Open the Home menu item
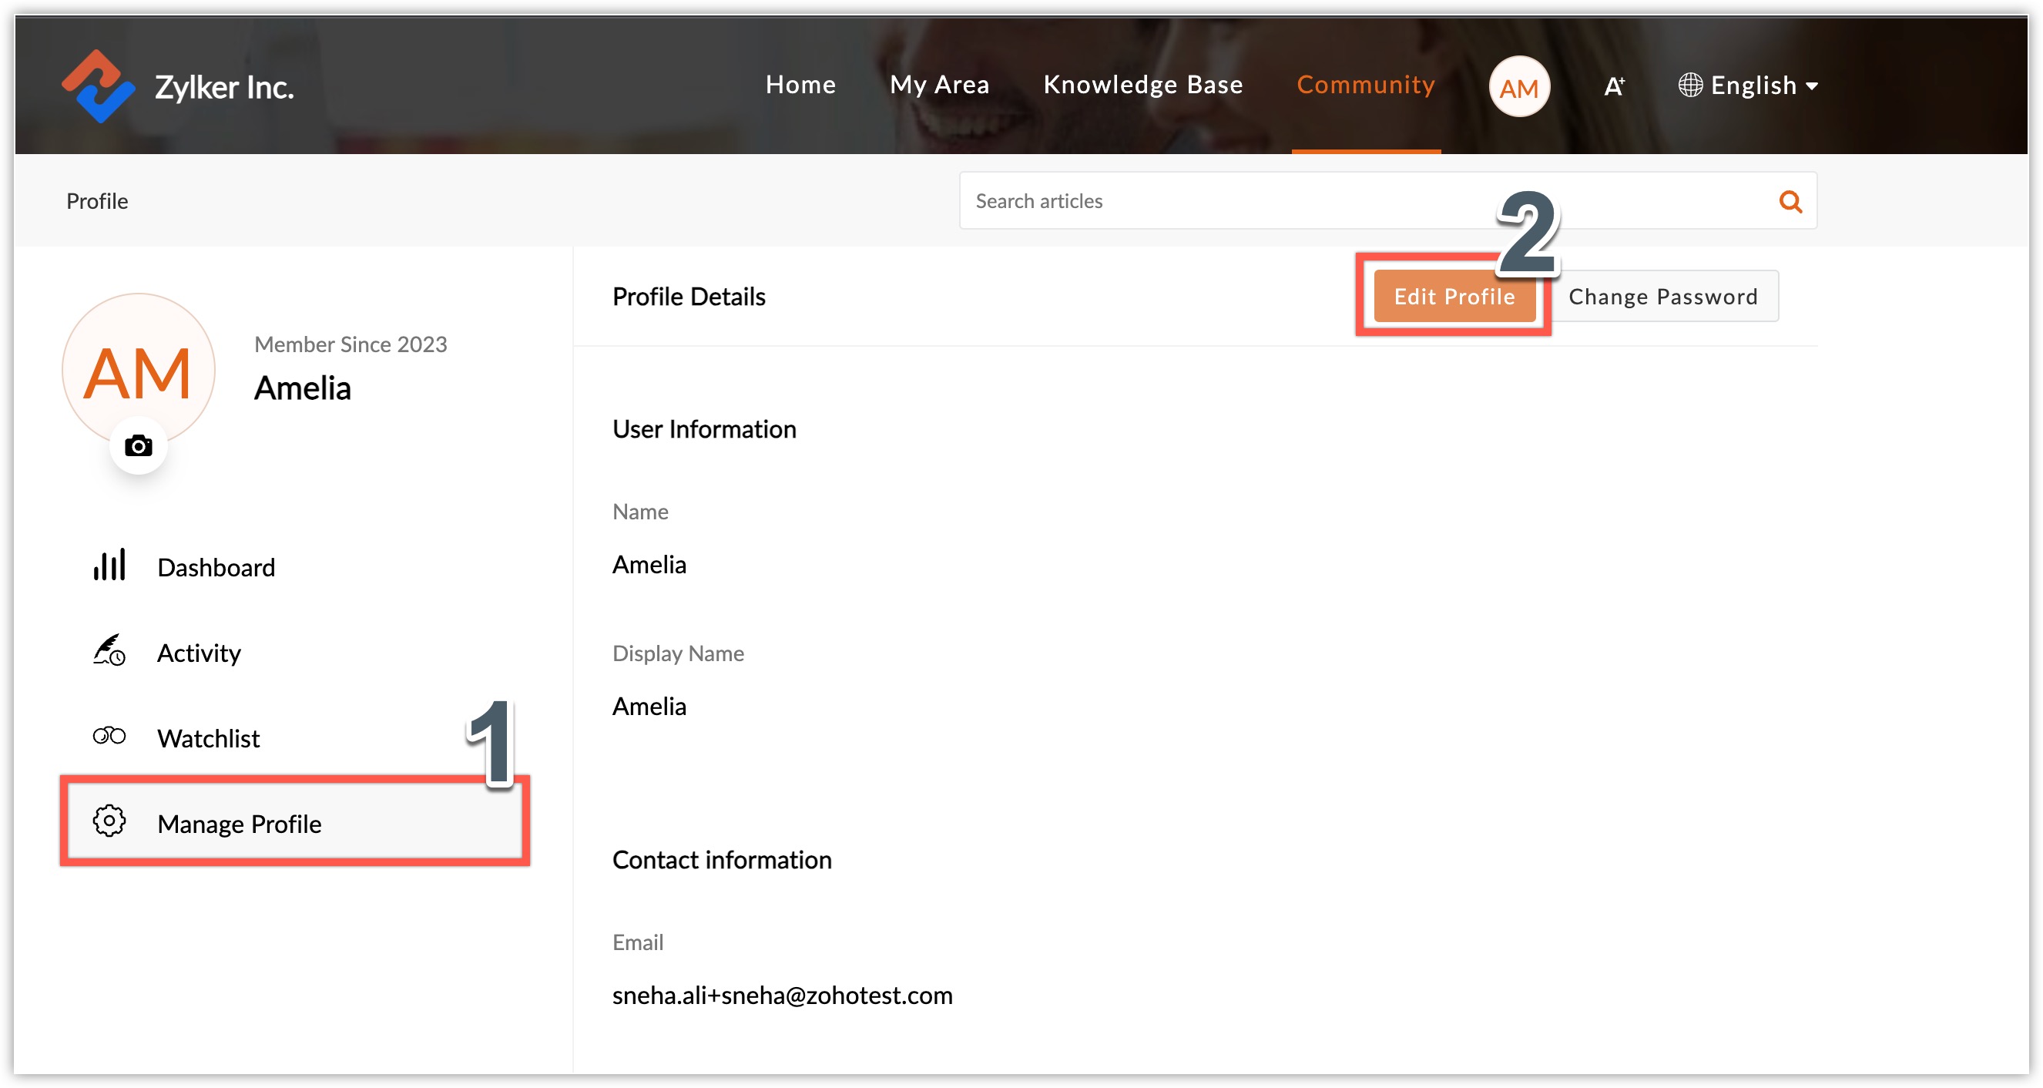This screenshot has height=1088, width=2043. coord(800,85)
